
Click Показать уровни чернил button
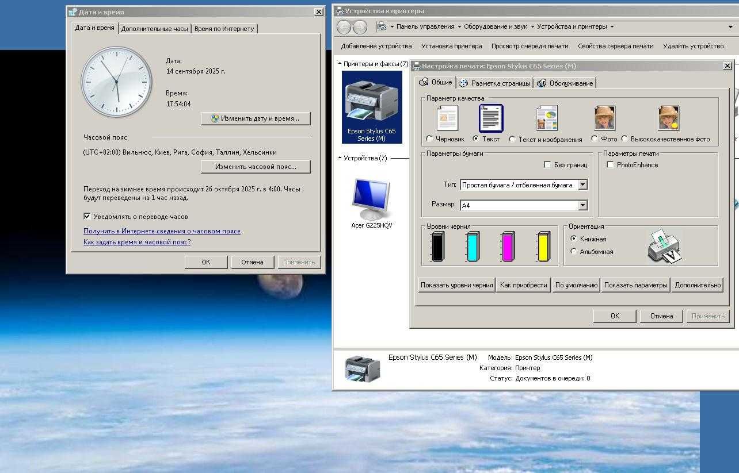tap(456, 285)
